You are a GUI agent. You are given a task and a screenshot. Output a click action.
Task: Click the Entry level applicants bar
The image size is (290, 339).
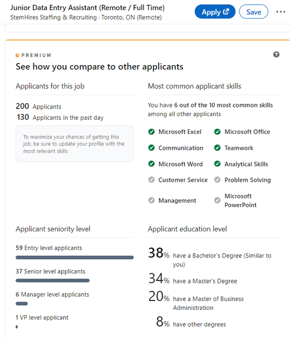(75, 257)
